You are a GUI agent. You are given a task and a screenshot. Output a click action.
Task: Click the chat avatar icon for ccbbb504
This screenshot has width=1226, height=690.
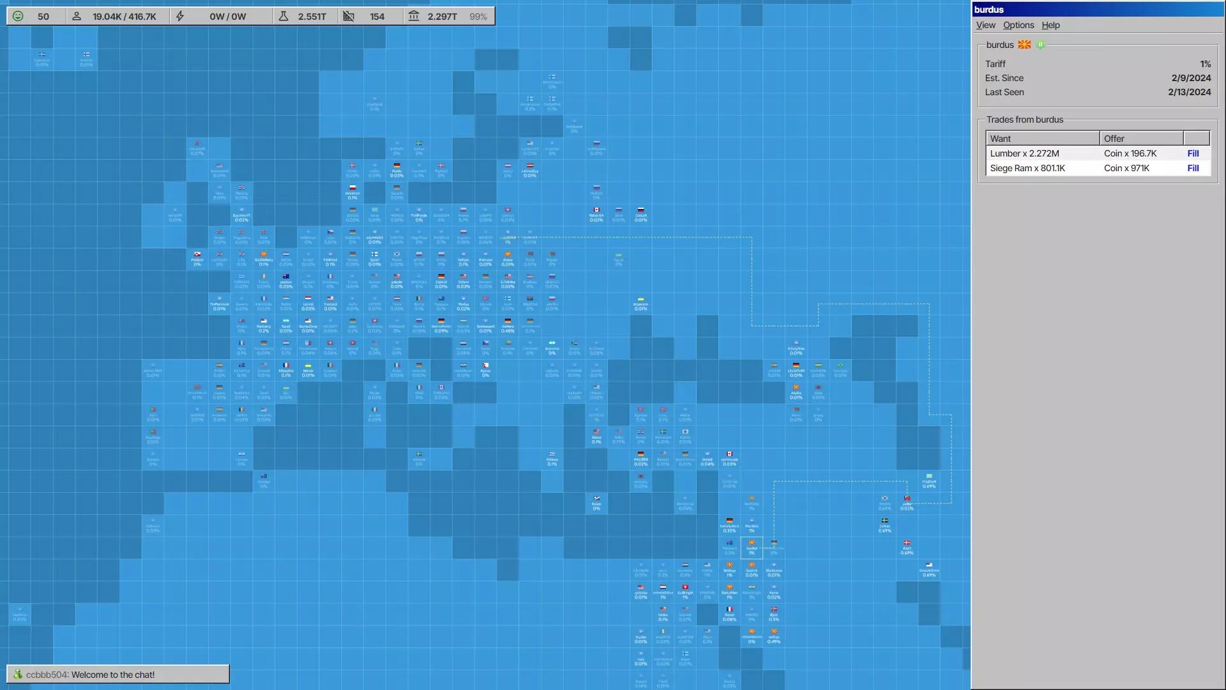pos(17,674)
